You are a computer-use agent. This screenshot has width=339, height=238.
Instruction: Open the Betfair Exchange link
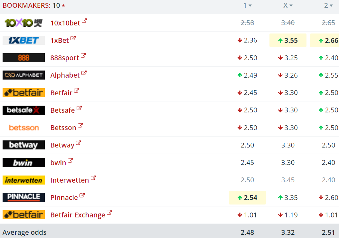tap(78, 215)
